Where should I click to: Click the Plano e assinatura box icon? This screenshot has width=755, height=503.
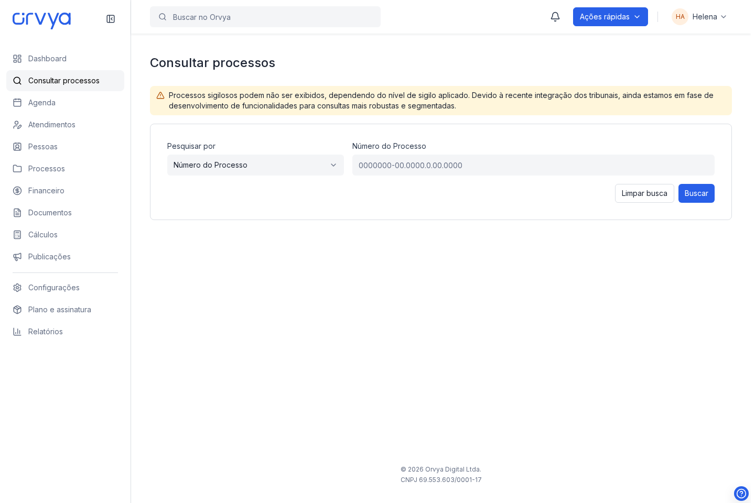point(17,310)
